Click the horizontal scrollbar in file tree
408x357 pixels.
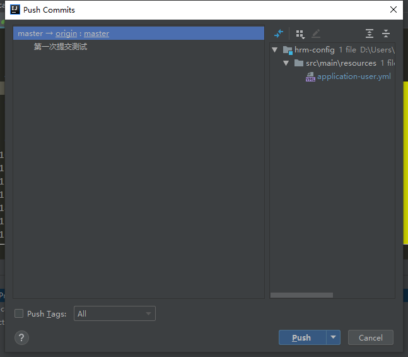click(301, 295)
